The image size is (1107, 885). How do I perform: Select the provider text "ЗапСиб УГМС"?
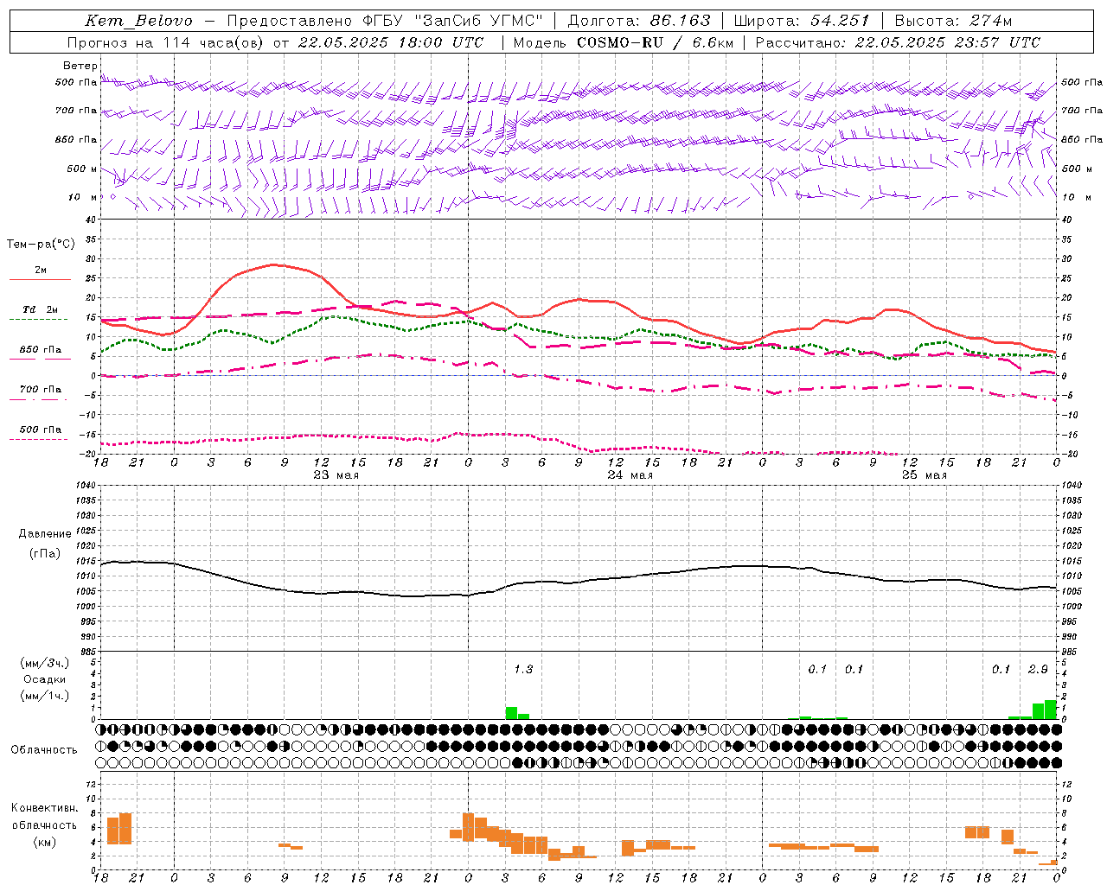480,21
